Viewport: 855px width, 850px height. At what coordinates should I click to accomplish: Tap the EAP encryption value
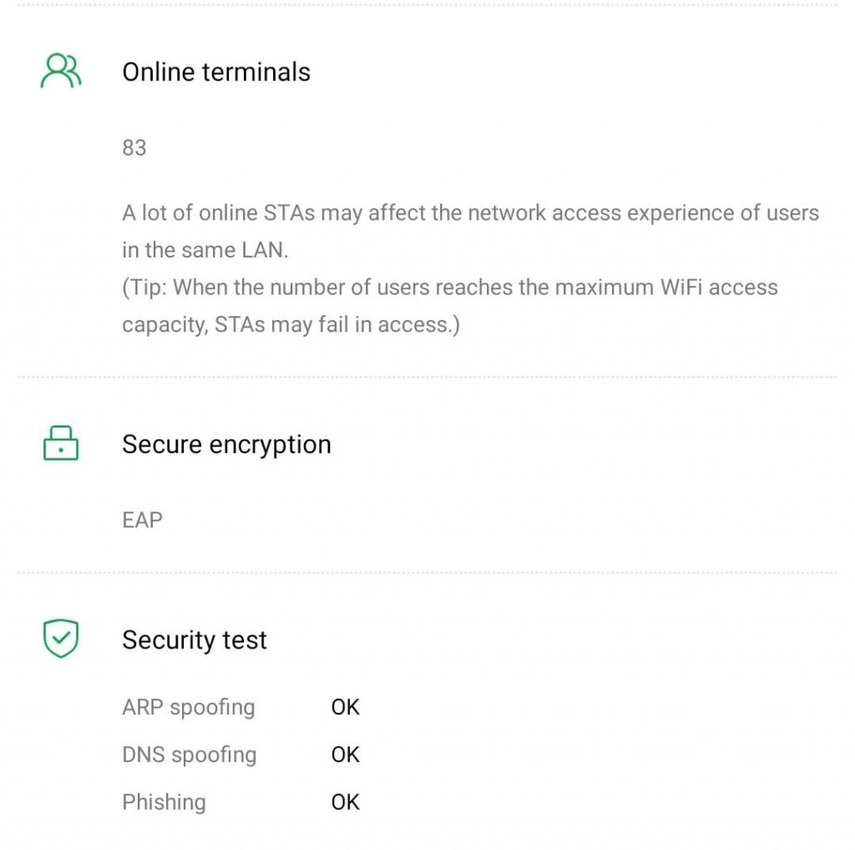(142, 520)
